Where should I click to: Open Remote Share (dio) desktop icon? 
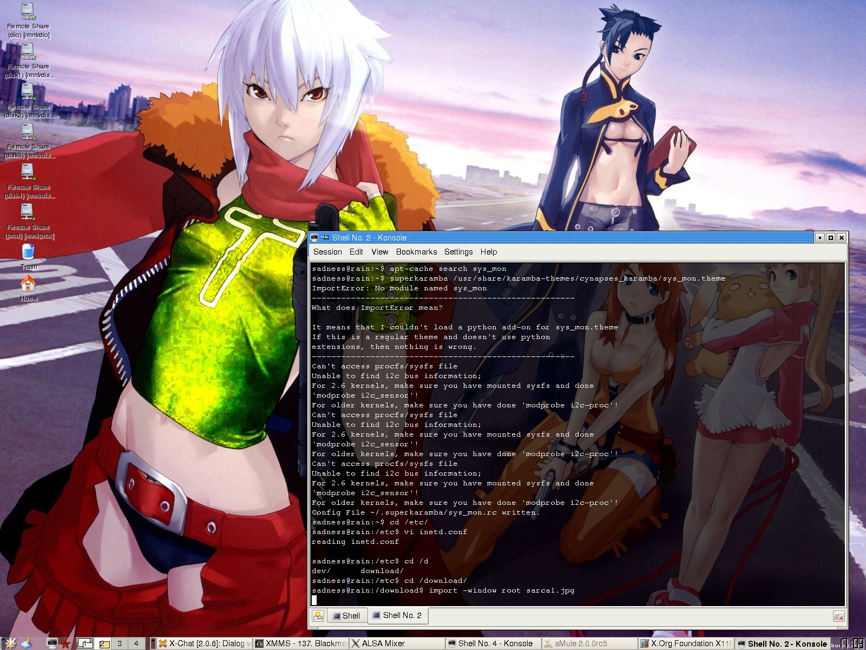pyautogui.click(x=28, y=20)
